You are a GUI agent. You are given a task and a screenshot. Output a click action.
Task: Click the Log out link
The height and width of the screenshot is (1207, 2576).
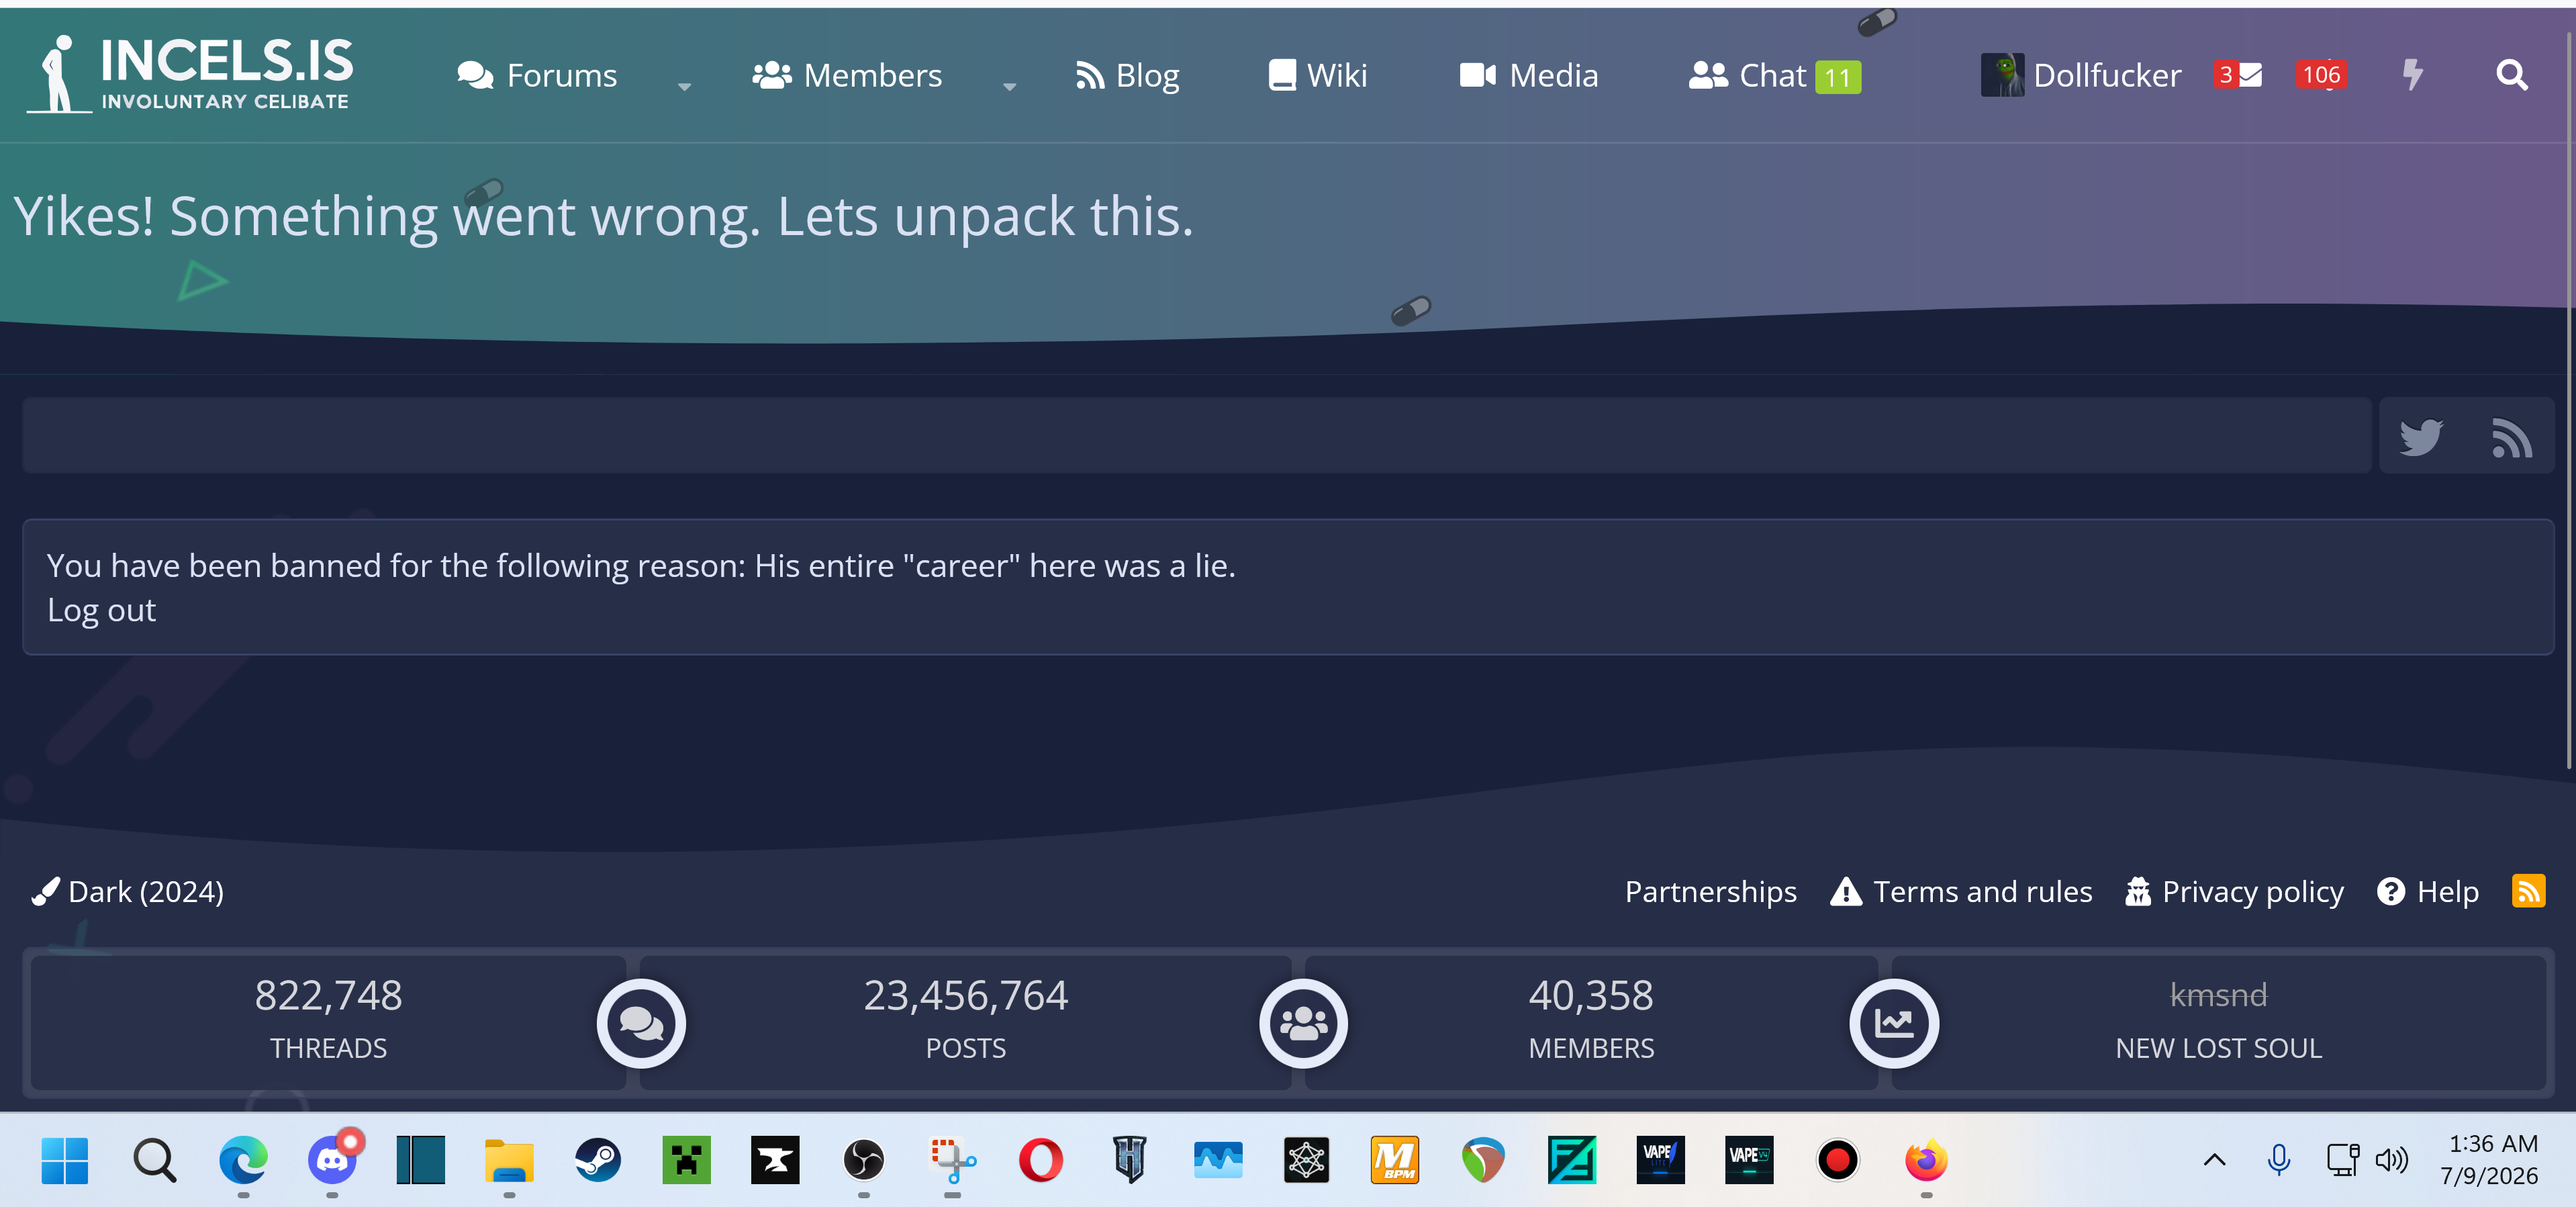tap(102, 611)
